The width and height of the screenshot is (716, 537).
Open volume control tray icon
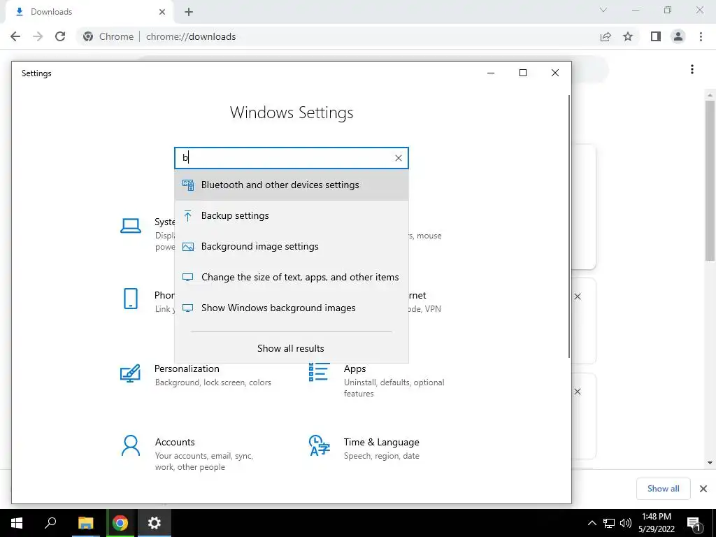coord(626,523)
